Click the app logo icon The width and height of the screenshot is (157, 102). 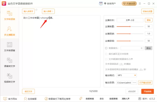tap(4, 3)
